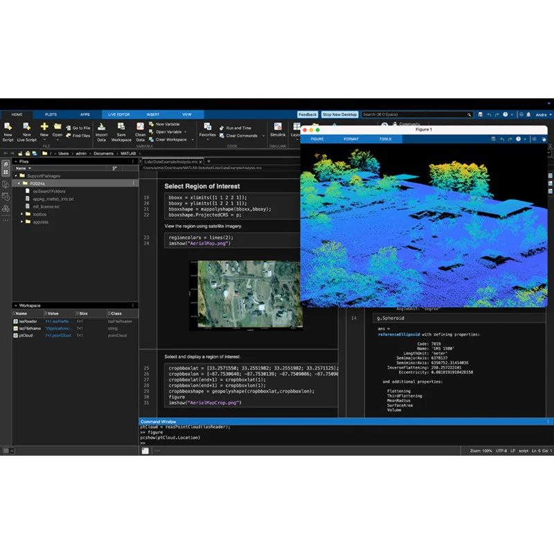Expand the toolbox folder
The height and width of the screenshot is (554, 554).
tap(21, 214)
